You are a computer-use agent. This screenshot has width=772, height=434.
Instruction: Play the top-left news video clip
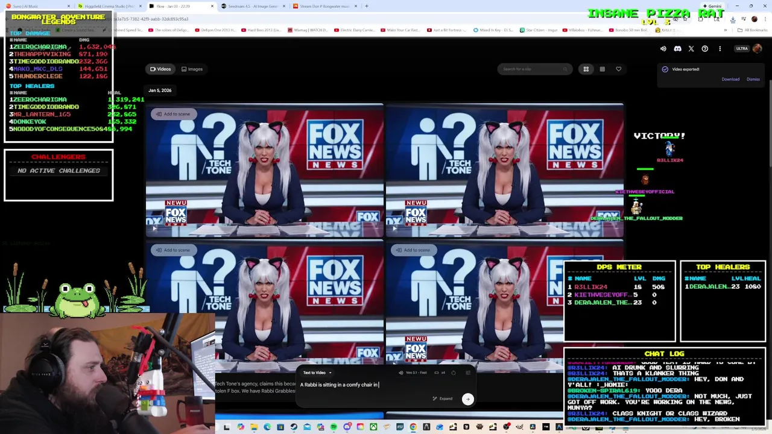pyautogui.click(x=154, y=228)
